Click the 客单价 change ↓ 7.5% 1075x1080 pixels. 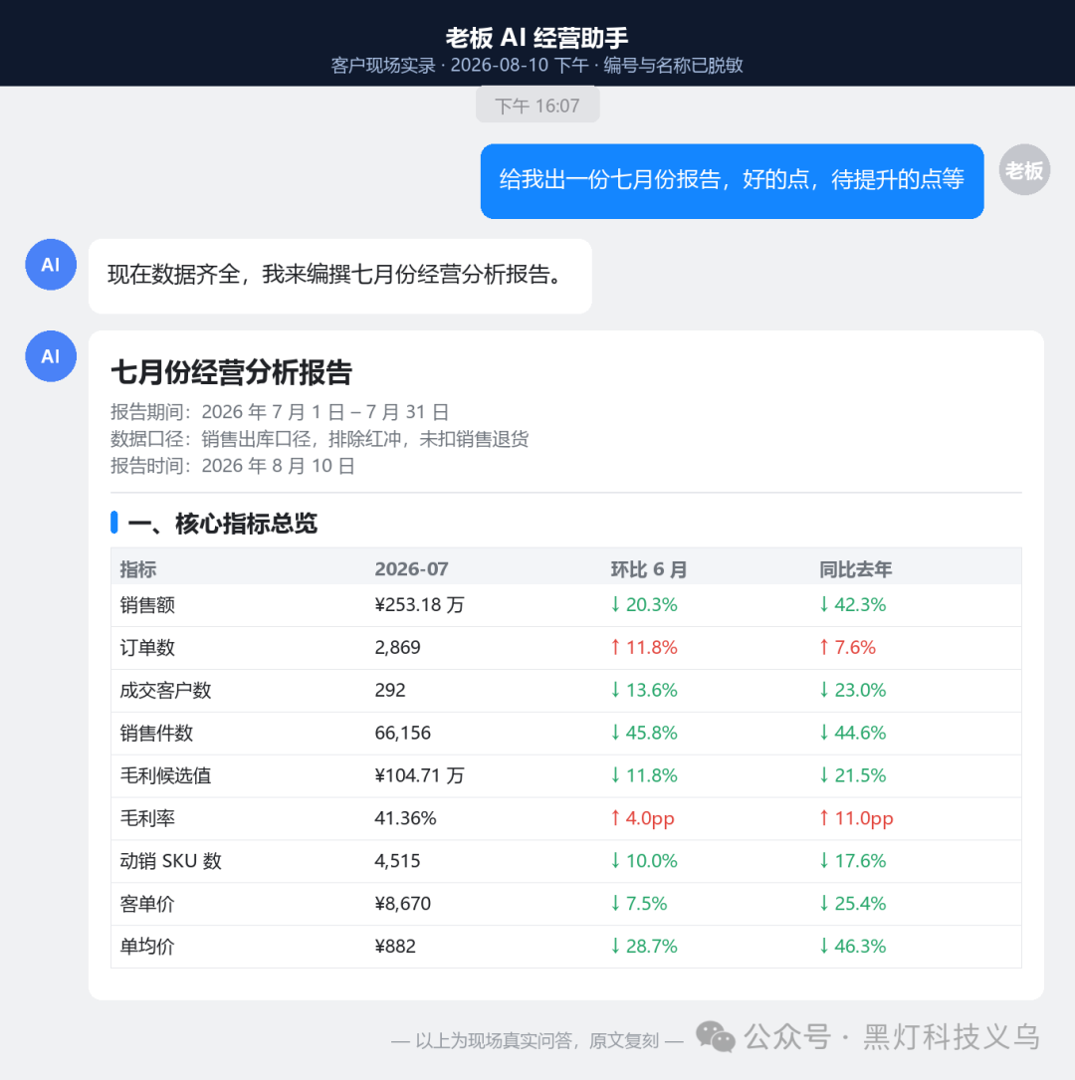tap(639, 904)
